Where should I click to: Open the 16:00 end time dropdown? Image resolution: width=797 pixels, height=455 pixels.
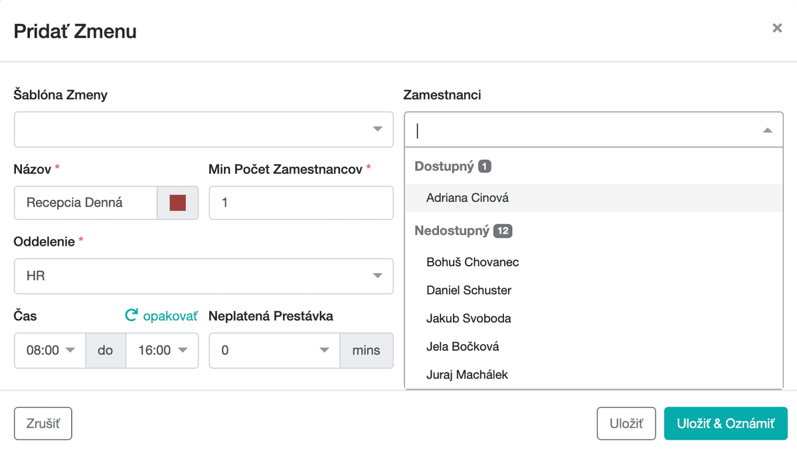coord(162,350)
